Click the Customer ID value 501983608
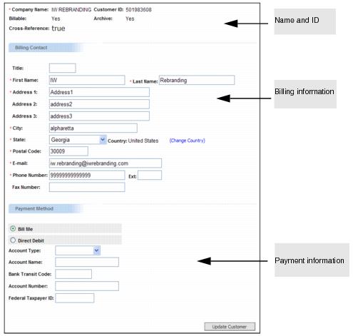This screenshot has height=336, width=353. [x=138, y=10]
